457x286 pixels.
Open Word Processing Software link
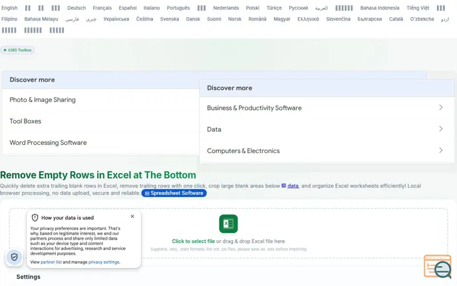48,142
